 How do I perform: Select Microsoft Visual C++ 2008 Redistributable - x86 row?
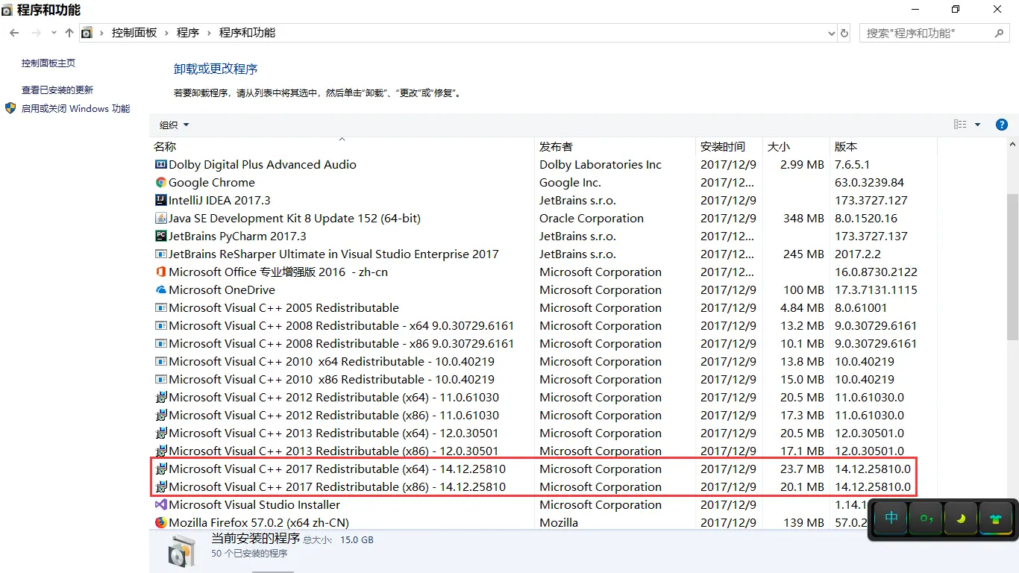point(543,343)
